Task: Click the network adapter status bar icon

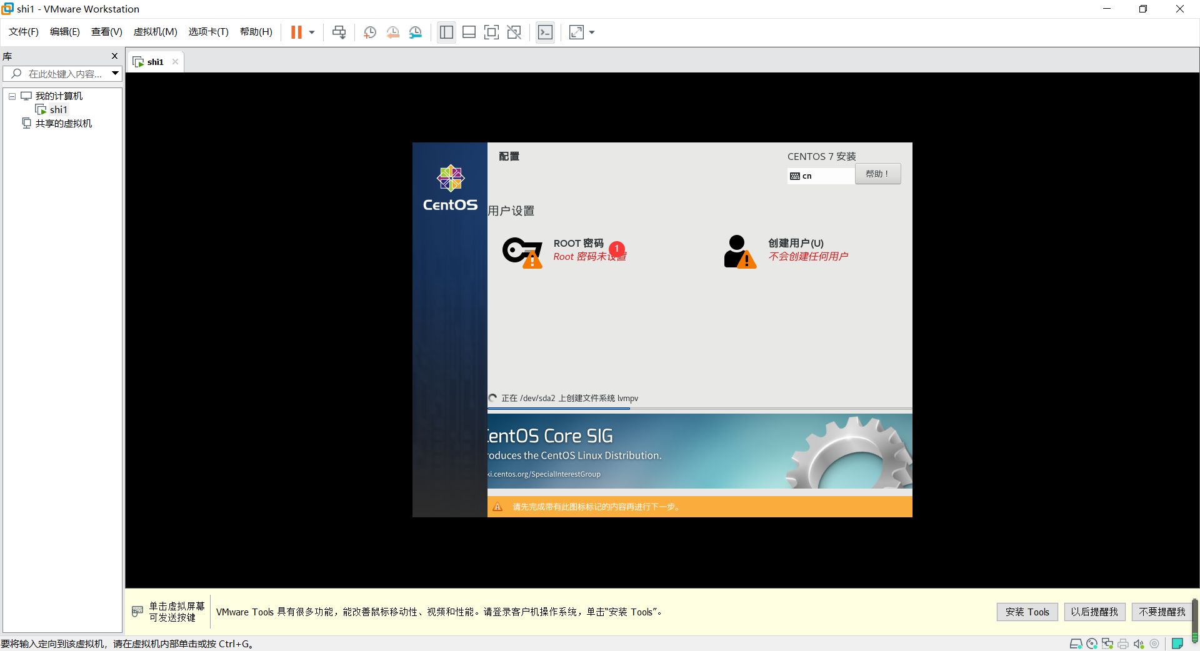Action: [x=1107, y=644]
